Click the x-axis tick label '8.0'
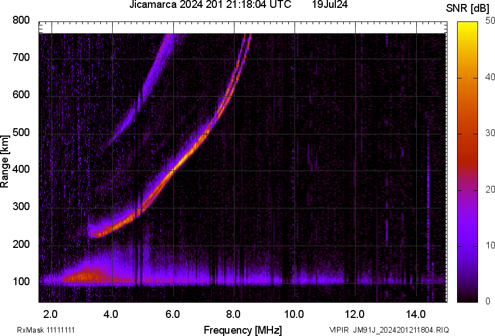The width and height of the screenshot is (495, 336). (233, 314)
